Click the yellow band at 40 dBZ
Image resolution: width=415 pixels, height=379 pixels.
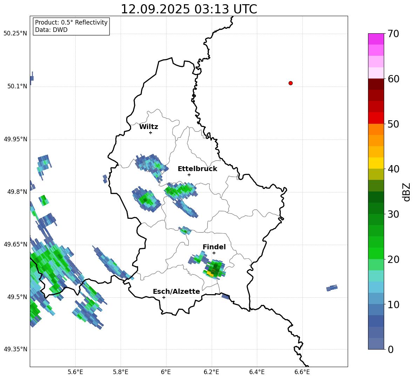coord(376,163)
